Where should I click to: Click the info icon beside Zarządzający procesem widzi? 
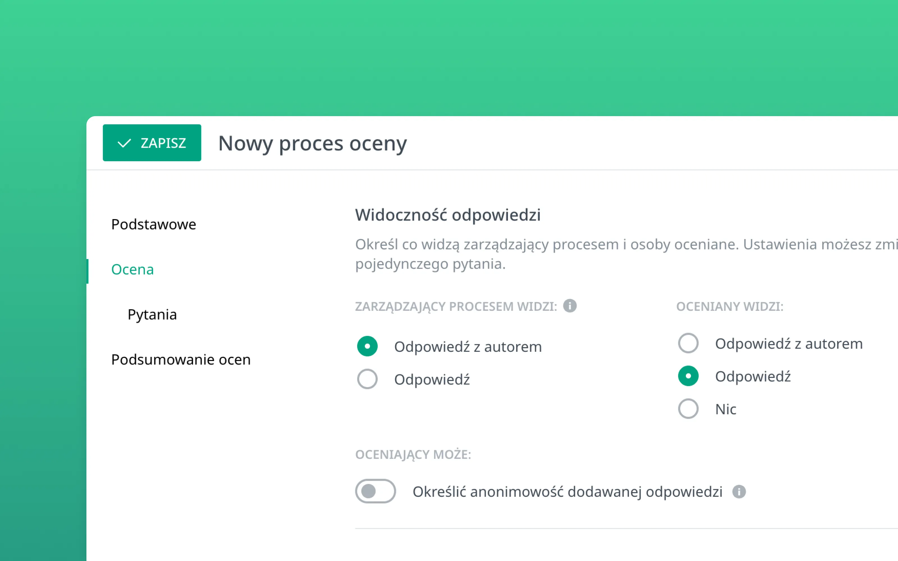coord(570,306)
